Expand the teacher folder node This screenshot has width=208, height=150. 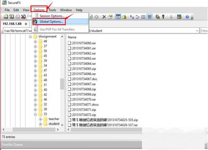40,119
